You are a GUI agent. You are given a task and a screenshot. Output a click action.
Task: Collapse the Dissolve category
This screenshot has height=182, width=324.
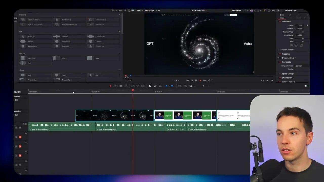119,15
